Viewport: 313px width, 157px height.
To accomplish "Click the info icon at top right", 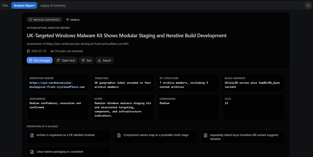I will coord(308,5).
